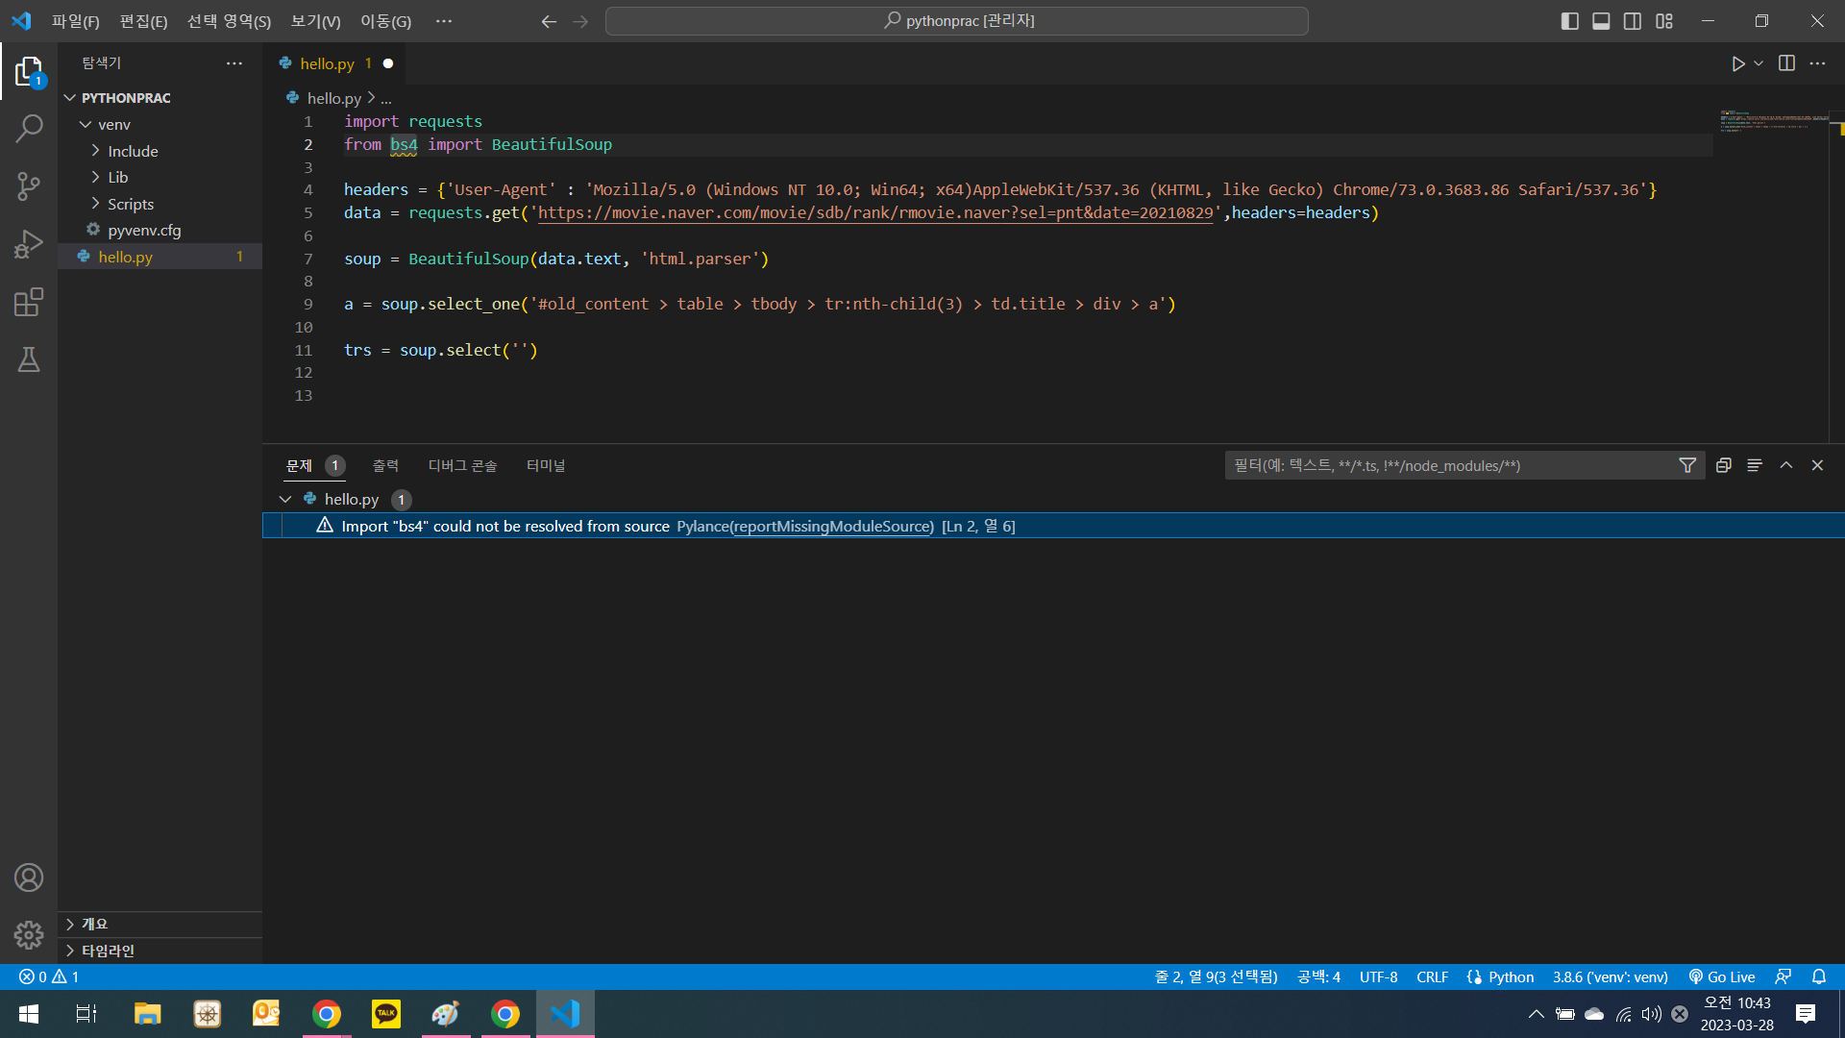Open the 편집(E) menu
This screenshot has height=1038, width=1845.
pos(143,21)
